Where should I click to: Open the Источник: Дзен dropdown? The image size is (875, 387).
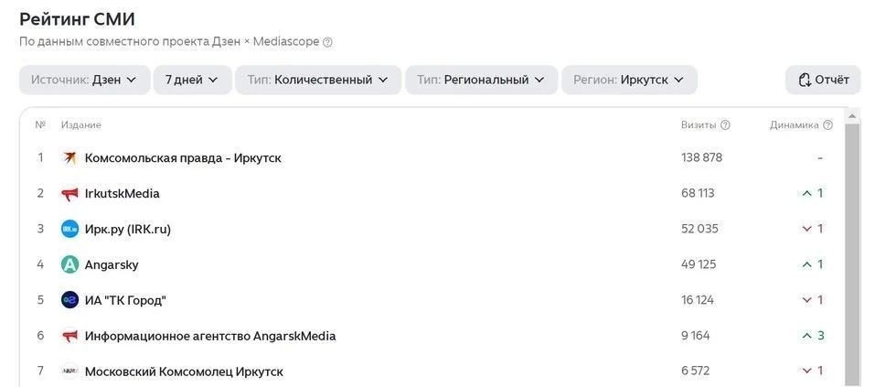[x=85, y=80]
